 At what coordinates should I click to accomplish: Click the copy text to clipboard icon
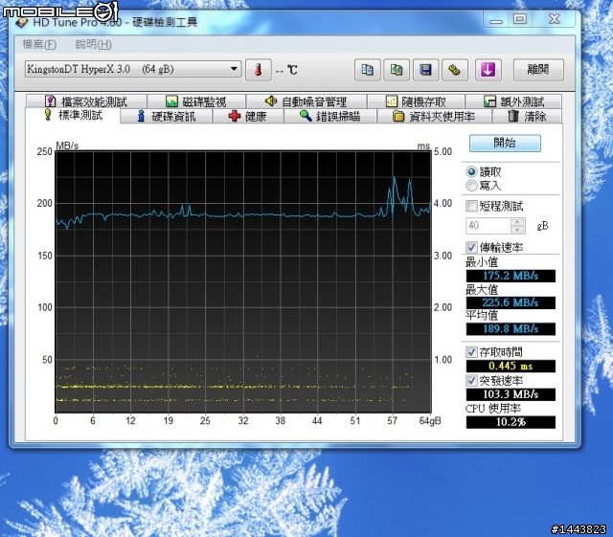tap(367, 70)
